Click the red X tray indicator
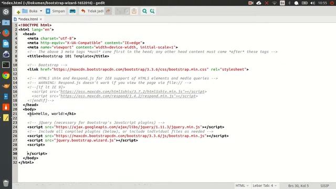Screen dimensions: 336x189 click(267, 3)
